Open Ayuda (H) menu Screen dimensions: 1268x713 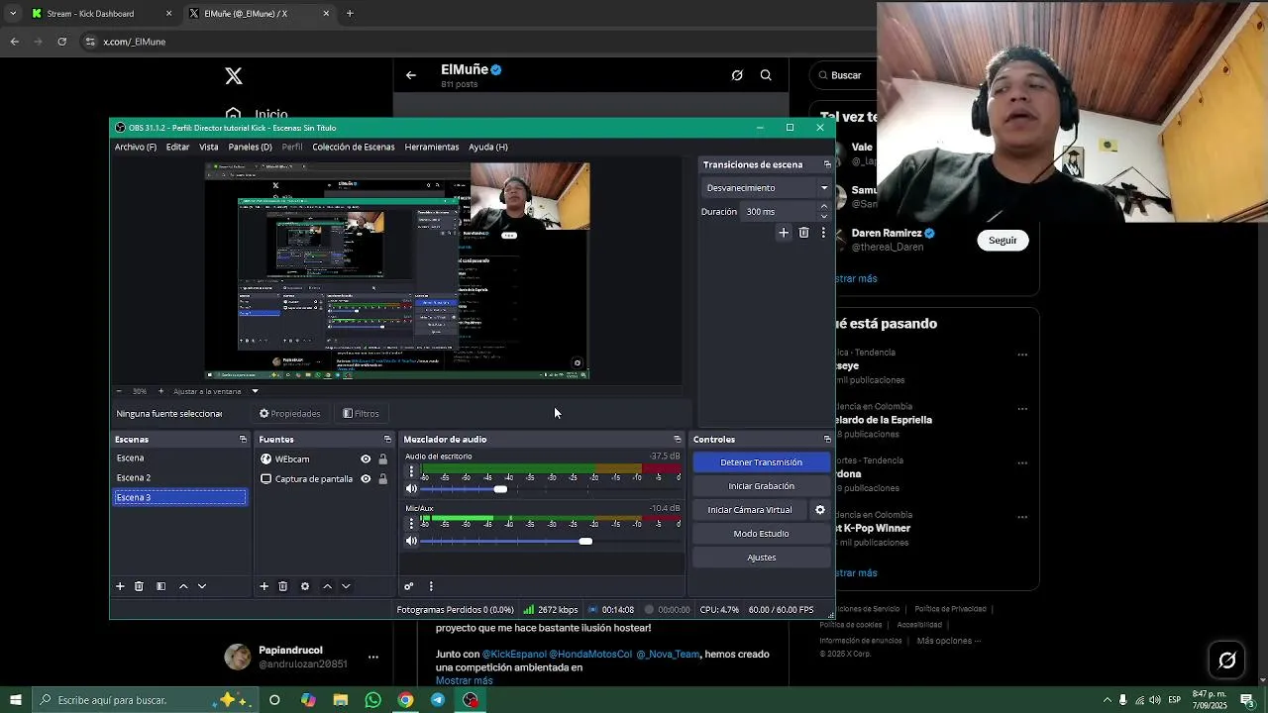coord(488,147)
